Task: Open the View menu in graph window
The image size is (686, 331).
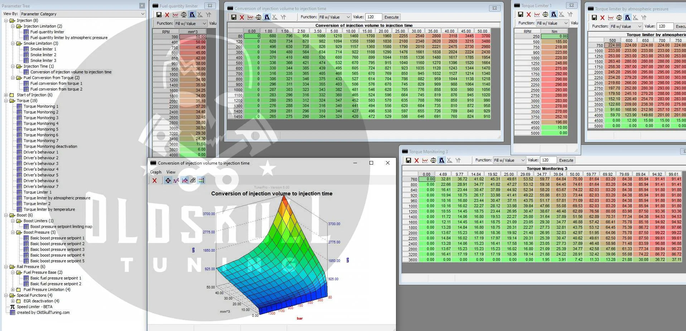Action: 171,172
